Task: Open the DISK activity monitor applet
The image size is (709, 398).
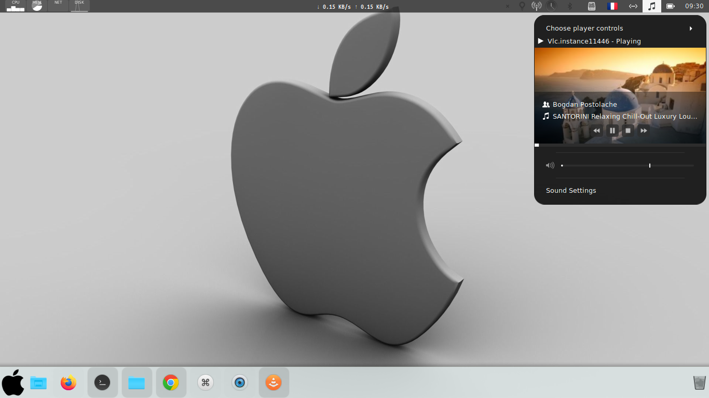Action: pyautogui.click(x=79, y=6)
